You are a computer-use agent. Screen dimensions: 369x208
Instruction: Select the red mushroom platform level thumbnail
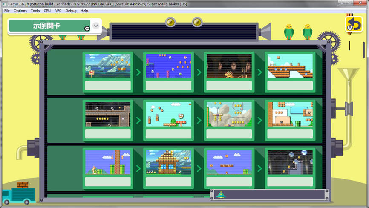[x=168, y=114]
